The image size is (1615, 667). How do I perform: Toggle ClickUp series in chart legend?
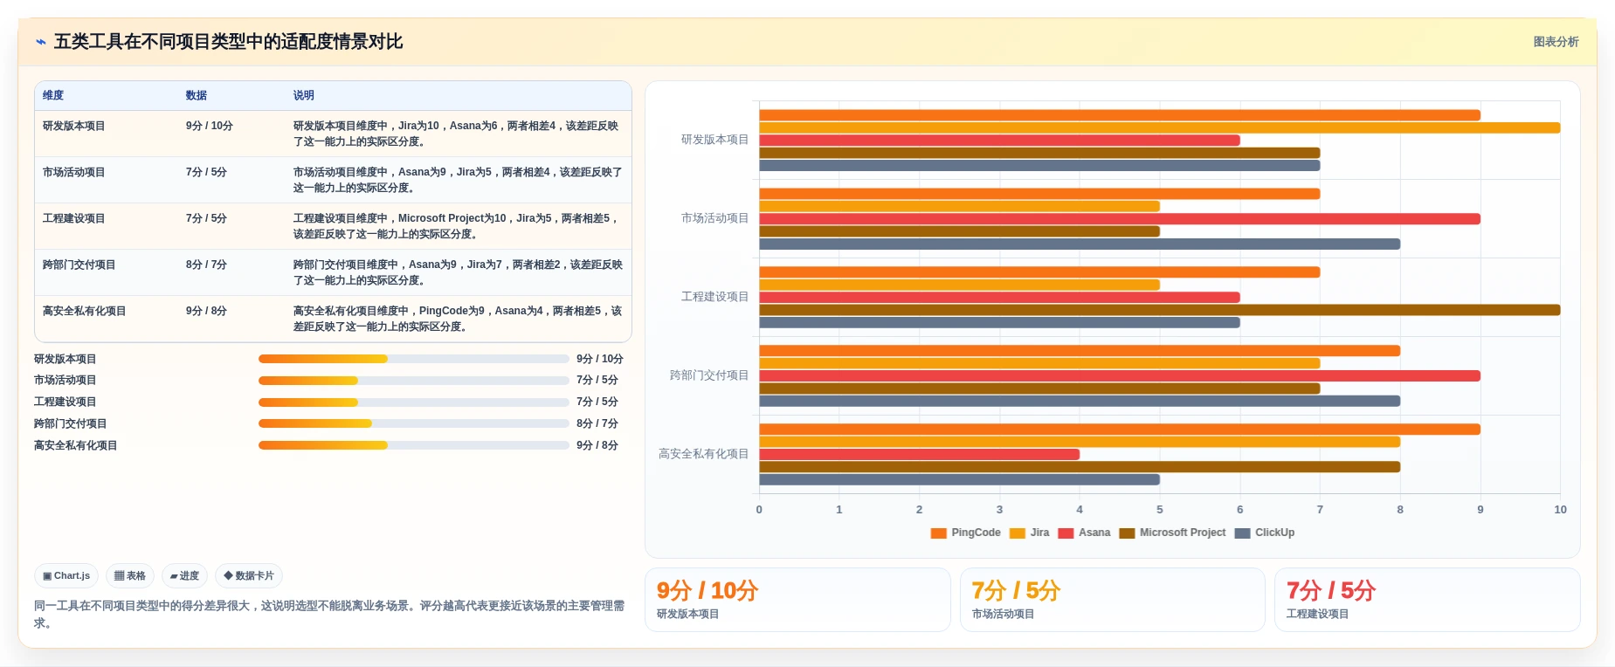coord(1265,533)
